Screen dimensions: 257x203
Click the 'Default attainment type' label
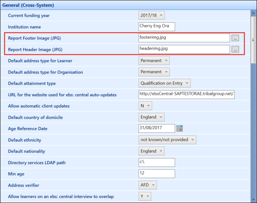coord(32,84)
